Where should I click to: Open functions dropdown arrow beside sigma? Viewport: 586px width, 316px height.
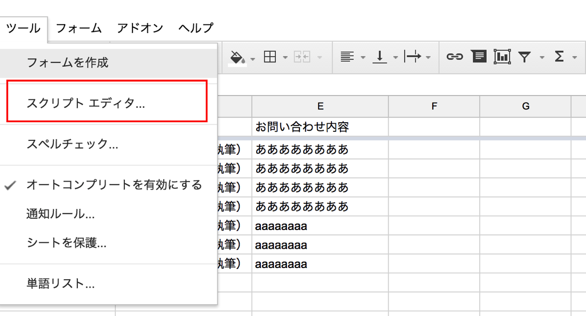[x=575, y=58]
